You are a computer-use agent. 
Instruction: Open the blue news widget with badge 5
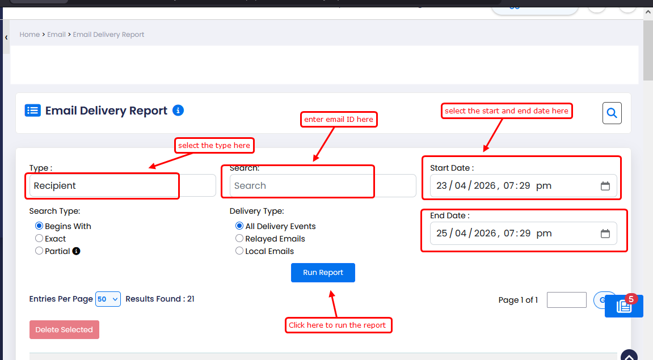623,306
